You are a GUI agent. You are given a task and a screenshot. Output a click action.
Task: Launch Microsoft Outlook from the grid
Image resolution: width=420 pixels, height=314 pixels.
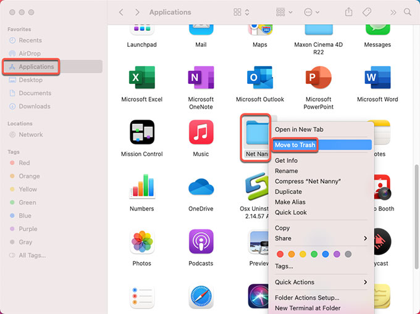coord(259,78)
